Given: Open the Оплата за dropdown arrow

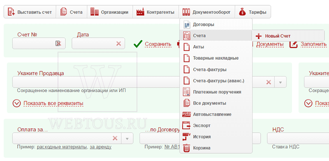Looking at the screenshot, I should tap(127, 138).
